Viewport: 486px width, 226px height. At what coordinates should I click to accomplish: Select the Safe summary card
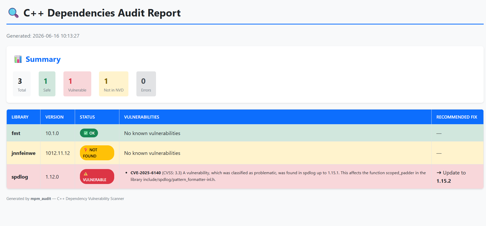click(47, 84)
